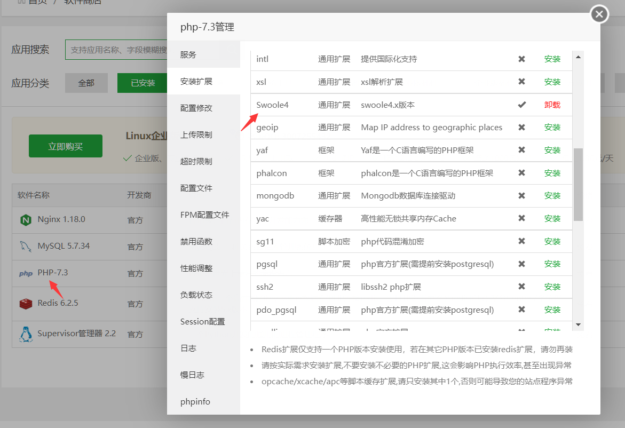Click the X status icon for intl
Image resolution: width=625 pixels, height=428 pixels.
521,59
